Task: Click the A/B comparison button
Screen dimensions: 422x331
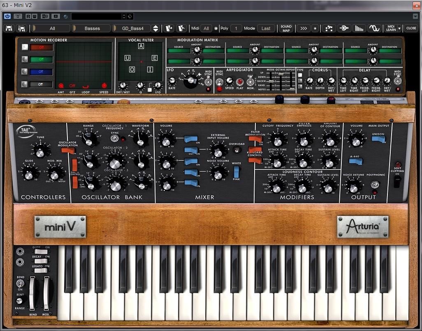Action: coord(45,16)
